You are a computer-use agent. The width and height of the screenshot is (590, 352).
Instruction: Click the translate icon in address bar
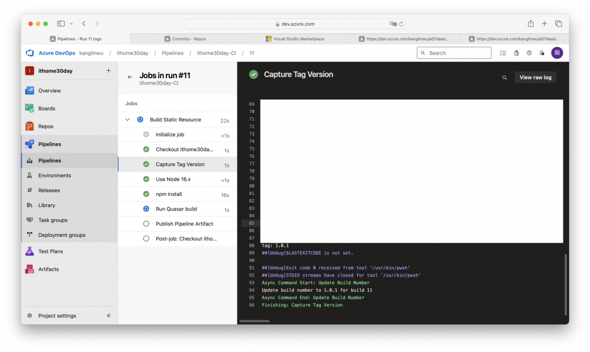393,24
